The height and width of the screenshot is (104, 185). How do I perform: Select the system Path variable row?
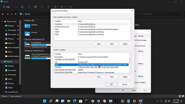click(92, 65)
